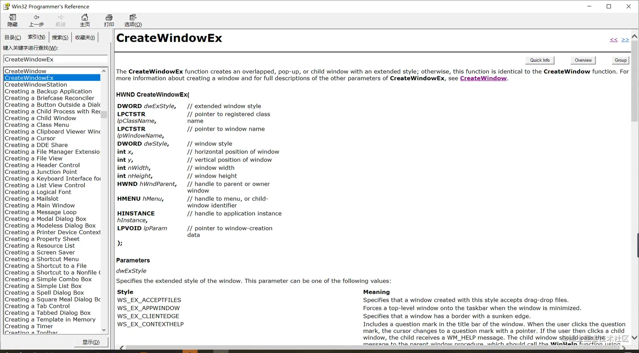Switch to the 索引(N) index tab

click(x=36, y=37)
